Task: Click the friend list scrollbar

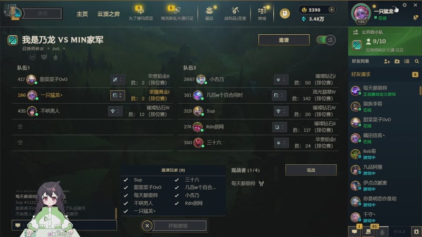Action: (420, 91)
